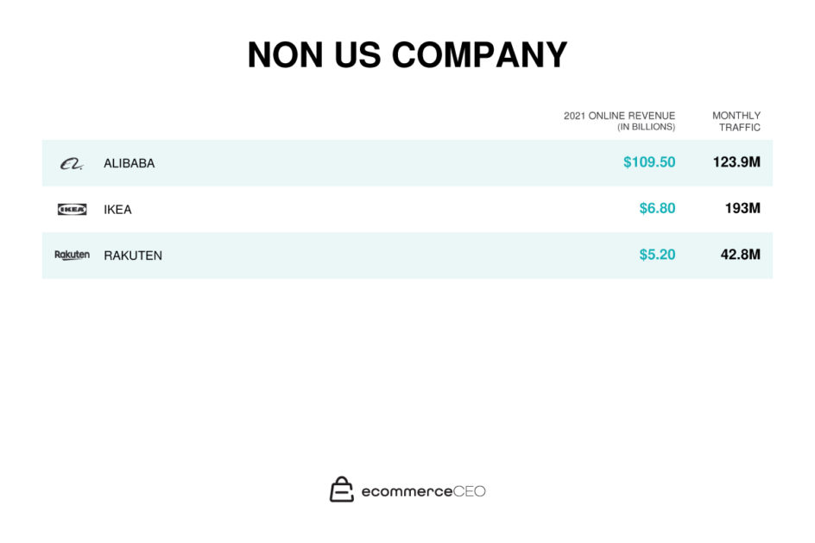Click the Alibaba logo icon

72,163
